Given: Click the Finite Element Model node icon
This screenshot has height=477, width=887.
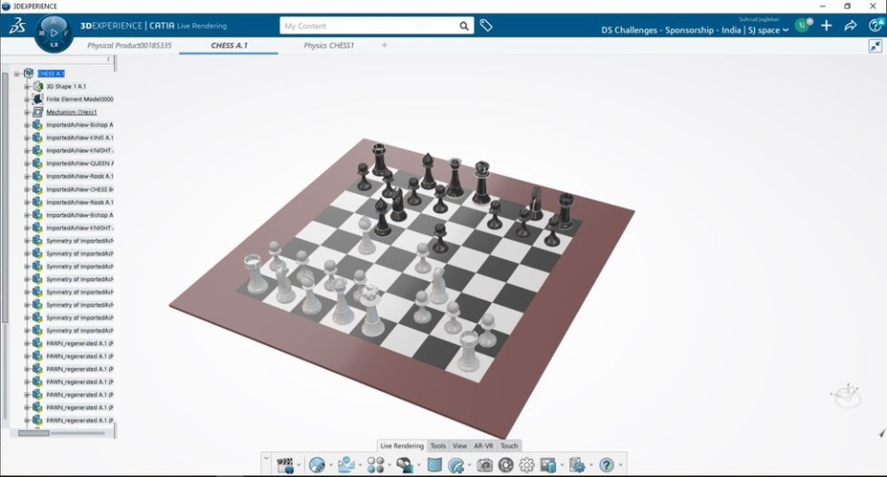Looking at the screenshot, I should coord(38,99).
